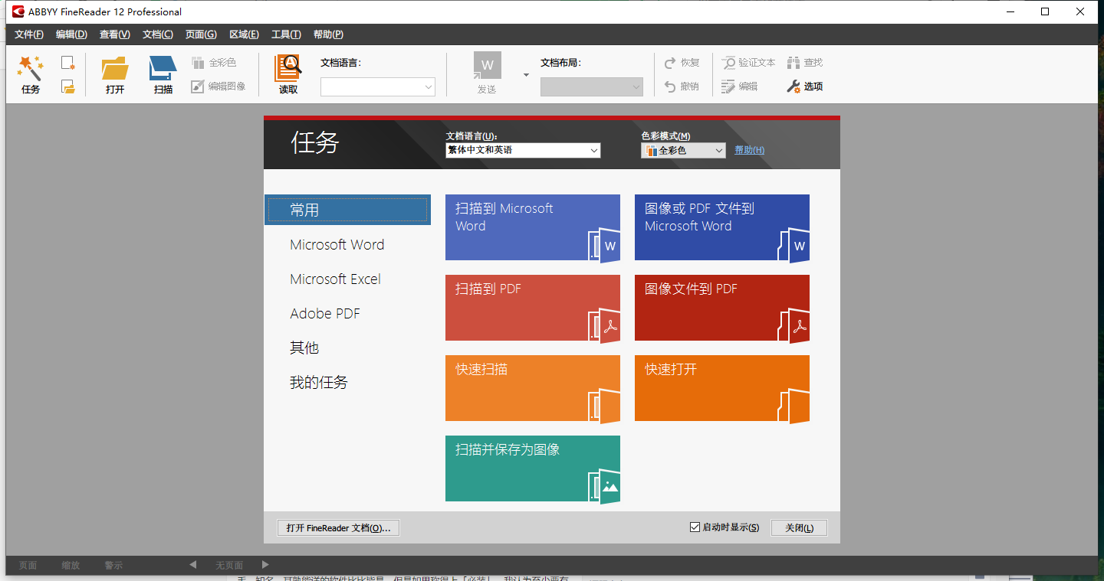The width and height of the screenshot is (1104, 581).
Task: Click 警示 in the status bar
Action: (x=113, y=565)
